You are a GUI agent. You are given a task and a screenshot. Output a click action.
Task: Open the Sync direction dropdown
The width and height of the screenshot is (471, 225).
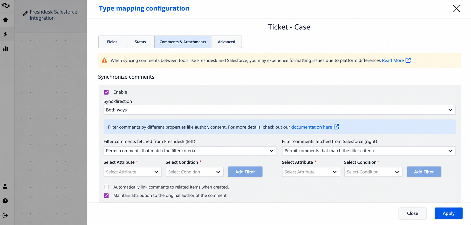tap(279, 110)
